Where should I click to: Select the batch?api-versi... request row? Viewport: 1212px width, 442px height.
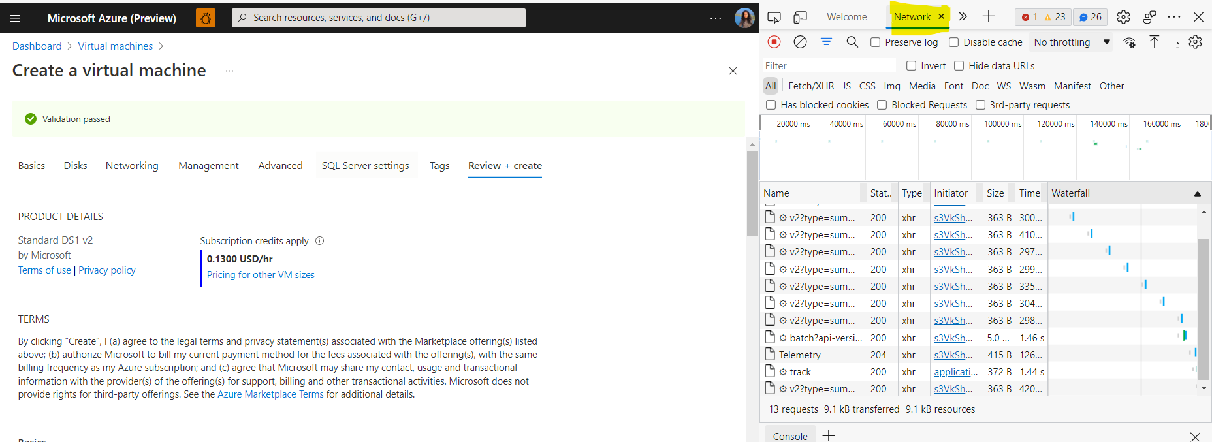coord(980,338)
